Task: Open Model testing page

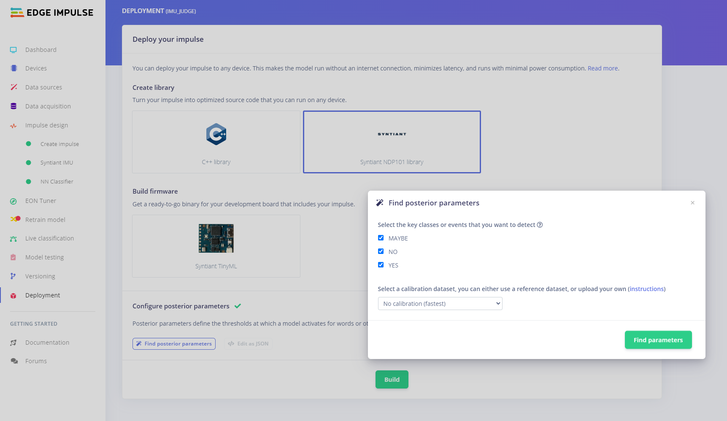Action: pyautogui.click(x=44, y=257)
